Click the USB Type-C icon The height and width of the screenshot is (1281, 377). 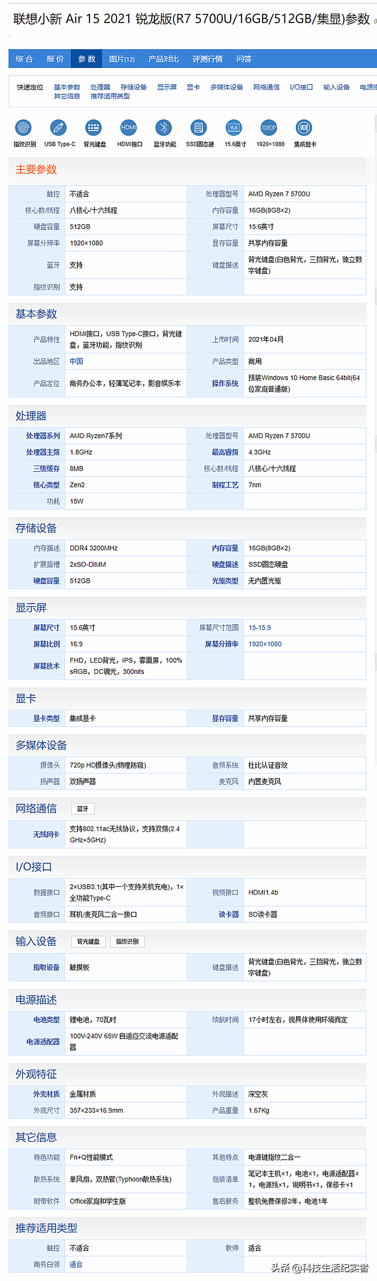click(x=58, y=128)
